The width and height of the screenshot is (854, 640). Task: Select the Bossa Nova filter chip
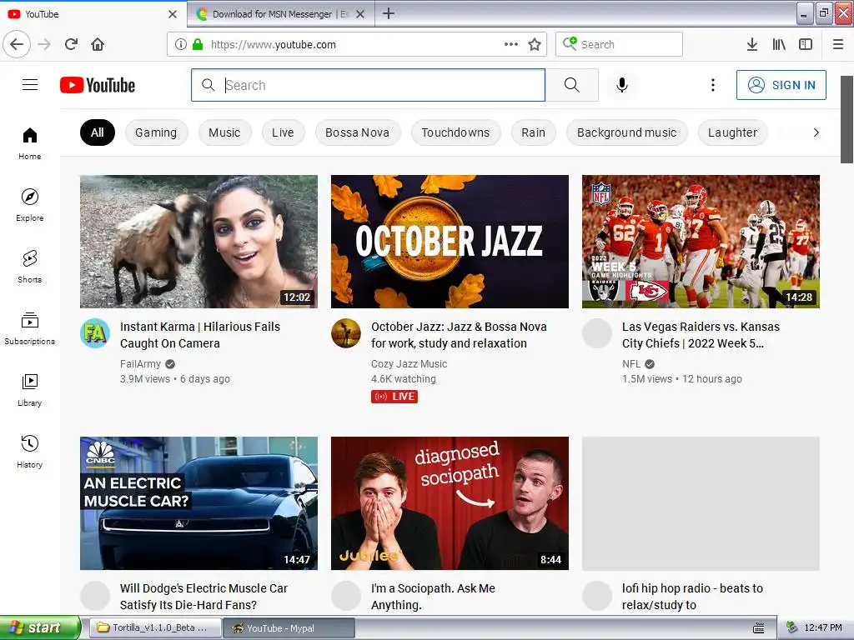click(357, 132)
